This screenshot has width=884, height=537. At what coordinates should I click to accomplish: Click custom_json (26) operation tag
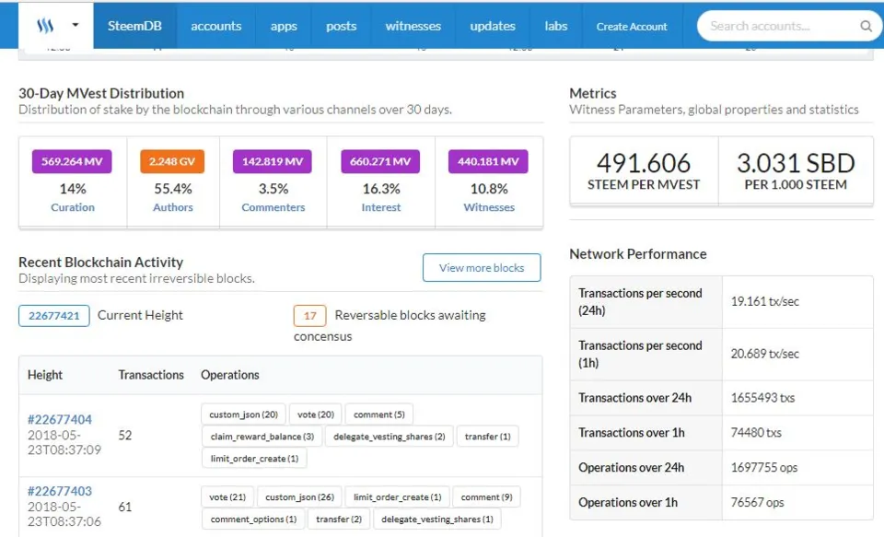pyautogui.click(x=299, y=497)
